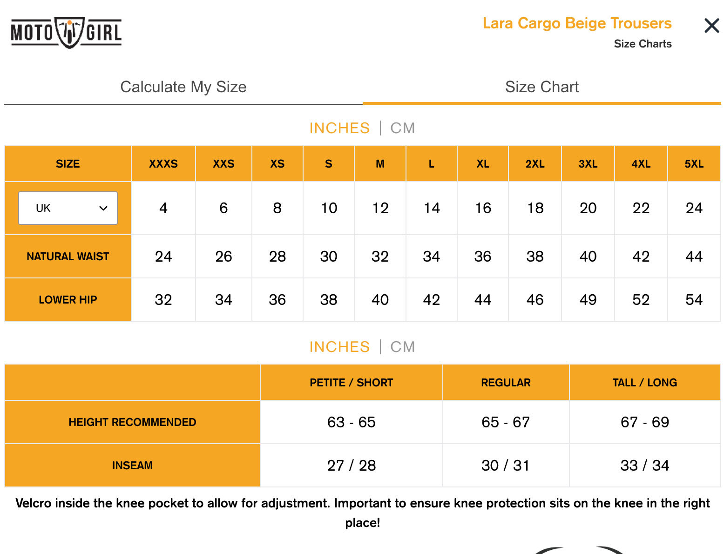Switch the upper size table to CM
This screenshot has width=724, height=554.
[x=403, y=128]
